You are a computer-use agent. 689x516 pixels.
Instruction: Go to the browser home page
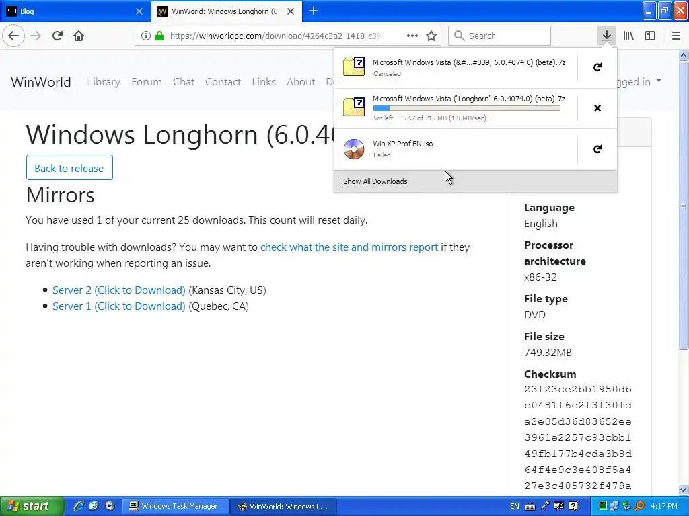[x=79, y=36]
